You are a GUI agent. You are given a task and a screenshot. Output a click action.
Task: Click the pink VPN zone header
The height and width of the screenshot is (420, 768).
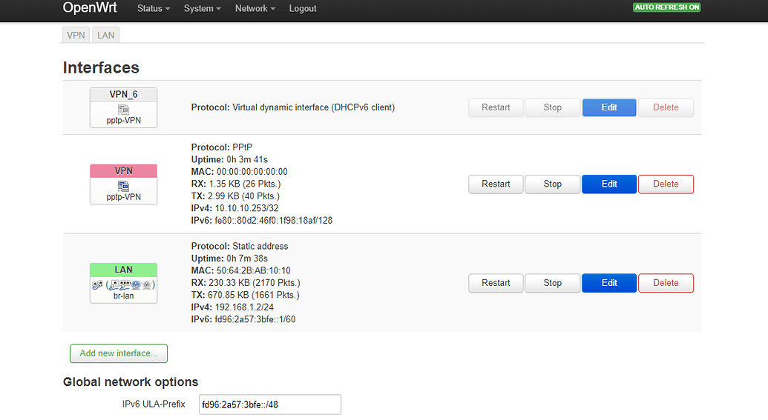coord(123,171)
